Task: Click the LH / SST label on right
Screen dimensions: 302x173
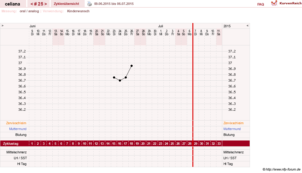Action: [x=230, y=158]
